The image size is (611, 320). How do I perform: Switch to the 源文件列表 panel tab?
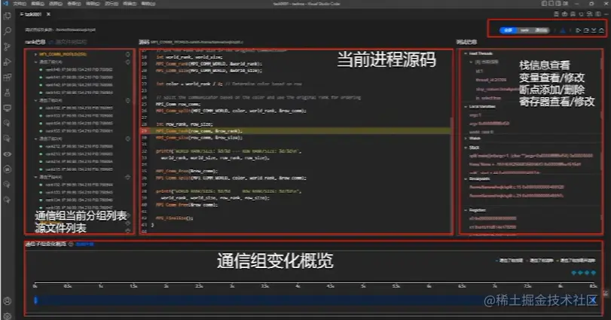click(71, 41)
